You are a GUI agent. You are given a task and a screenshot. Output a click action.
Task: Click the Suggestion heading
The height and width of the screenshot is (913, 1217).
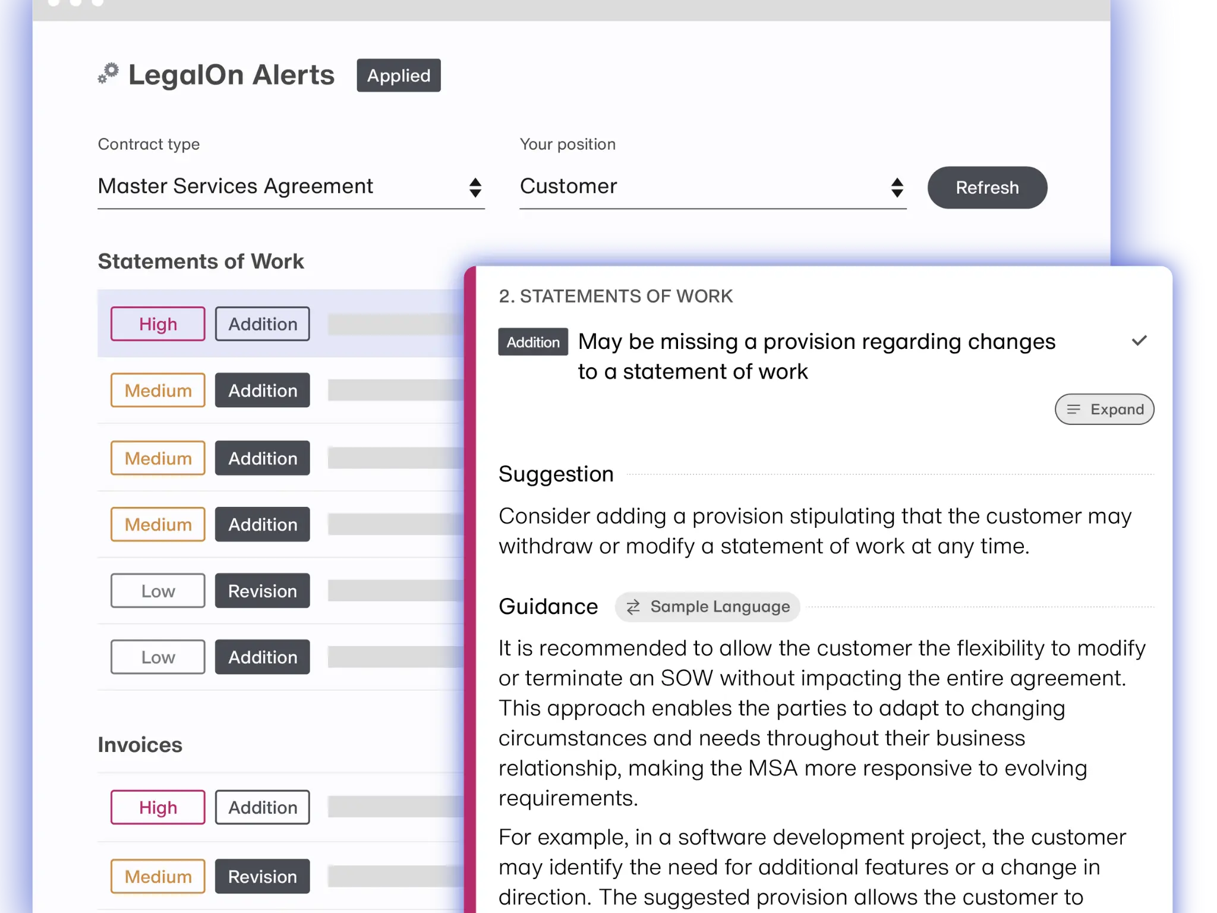(556, 474)
